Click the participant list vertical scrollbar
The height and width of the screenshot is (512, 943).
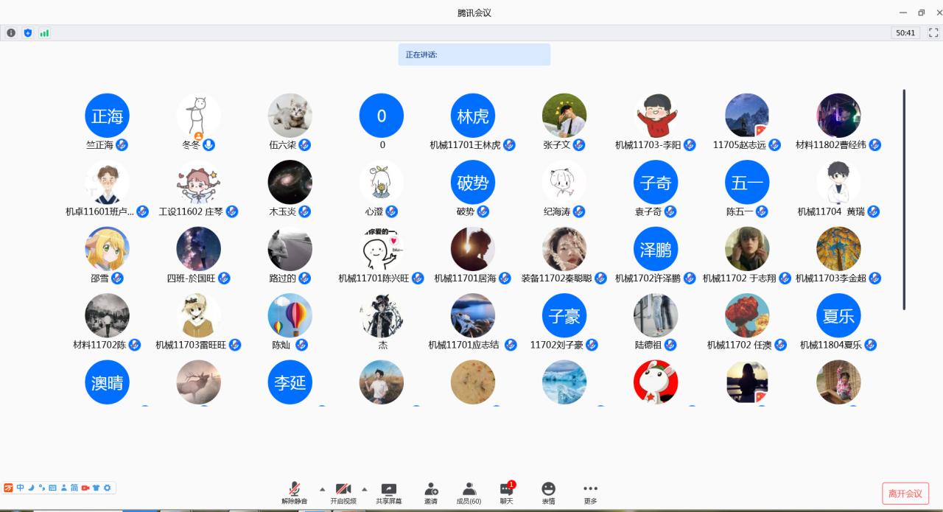[x=904, y=199]
